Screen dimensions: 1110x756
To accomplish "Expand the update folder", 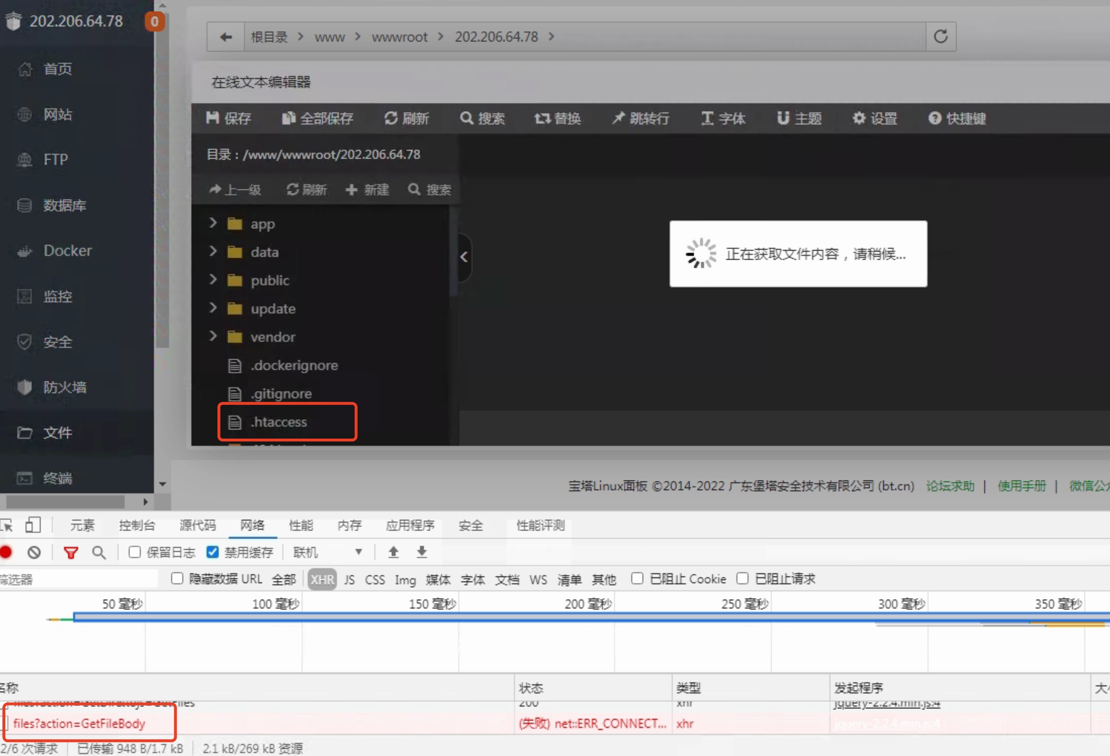I will click(213, 308).
